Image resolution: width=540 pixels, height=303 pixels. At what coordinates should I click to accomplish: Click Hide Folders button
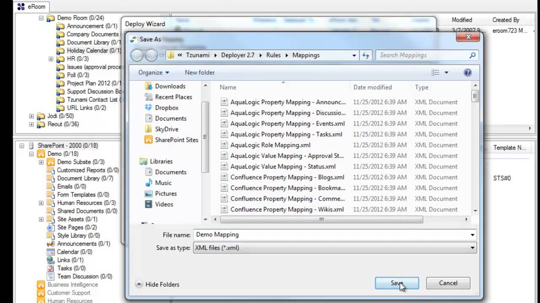[x=157, y=284]
